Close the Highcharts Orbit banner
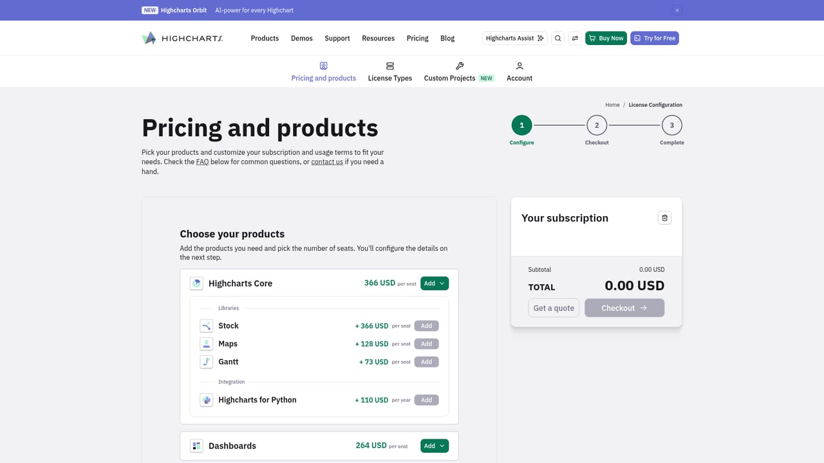The height and width of the screenshot is (463, 824). point(677,10)
